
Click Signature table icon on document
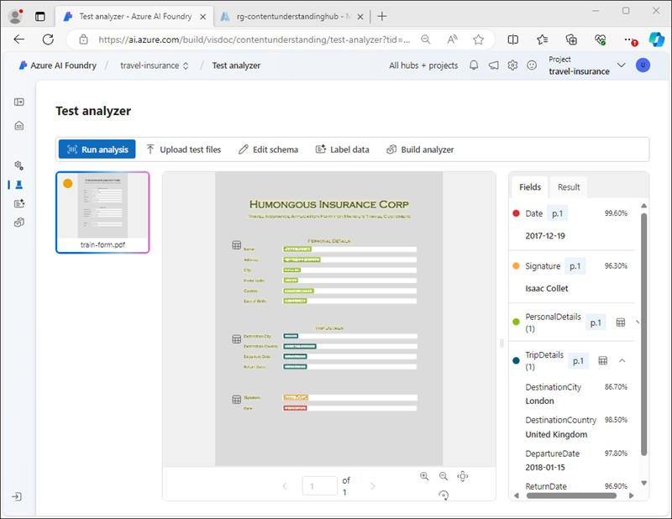pos(237,400)
